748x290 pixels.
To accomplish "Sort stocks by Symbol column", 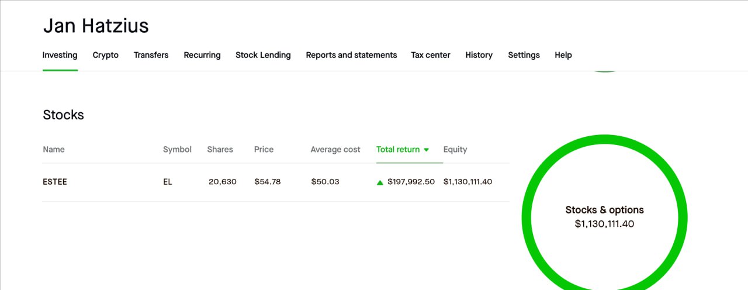I will 177,149.
